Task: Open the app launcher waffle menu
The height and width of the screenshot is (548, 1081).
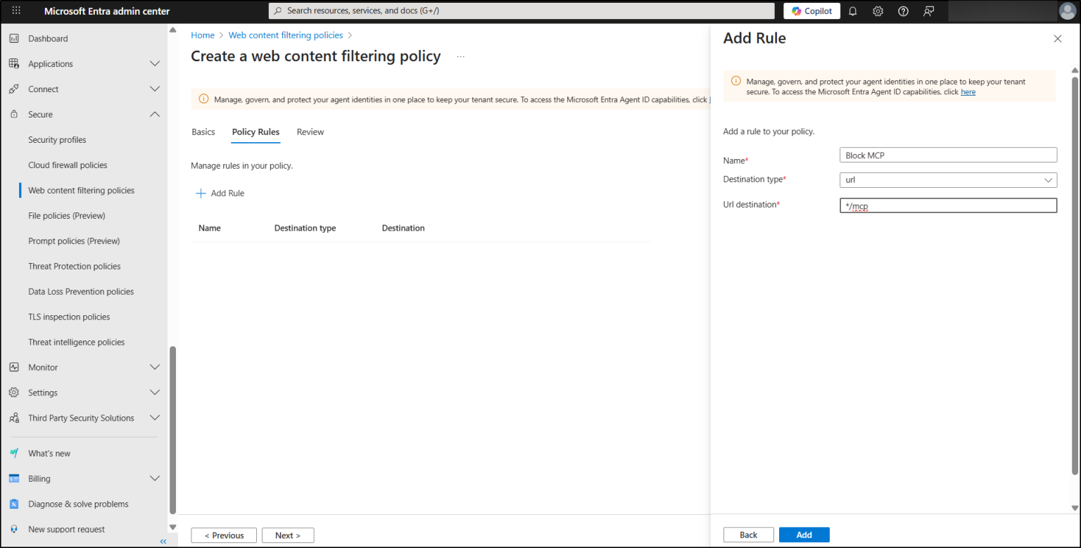Action: [x=17, y=11]
